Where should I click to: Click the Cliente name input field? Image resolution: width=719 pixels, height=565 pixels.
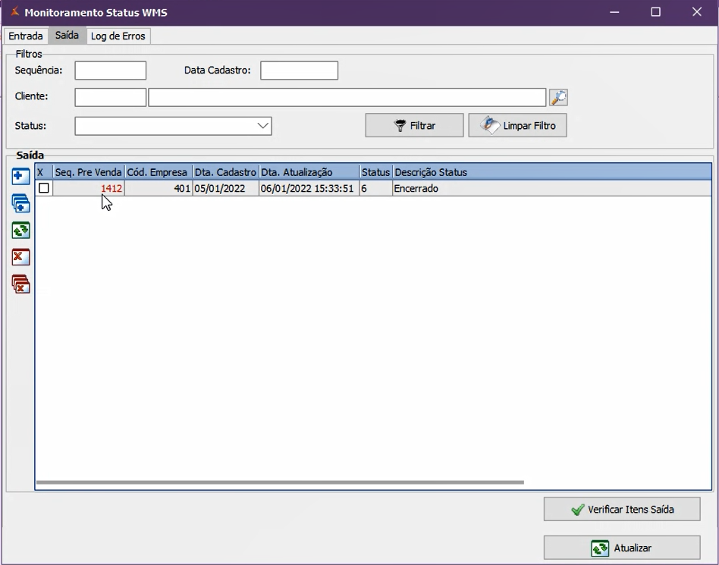coord(347,97)
